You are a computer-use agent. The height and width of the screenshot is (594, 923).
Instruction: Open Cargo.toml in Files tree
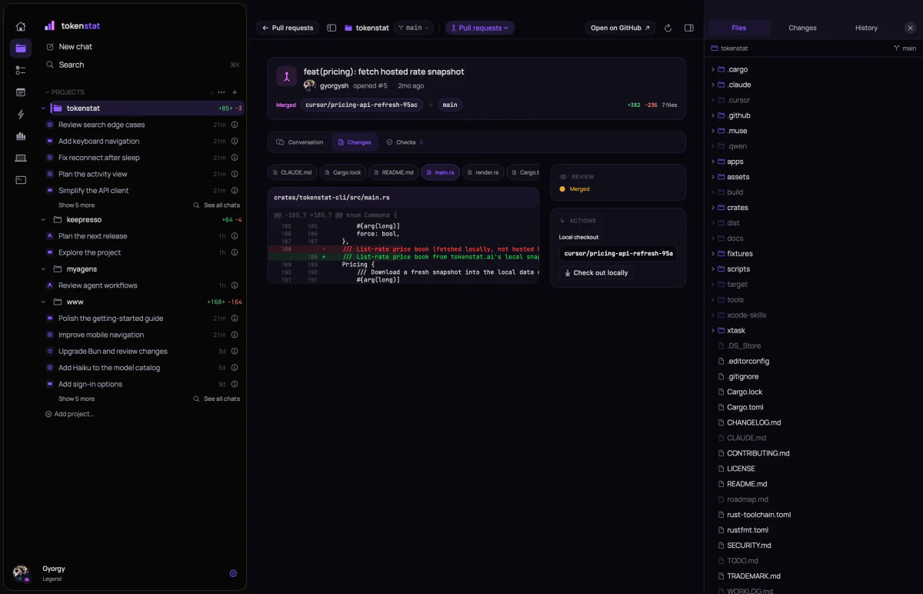(x=745, y=407)
